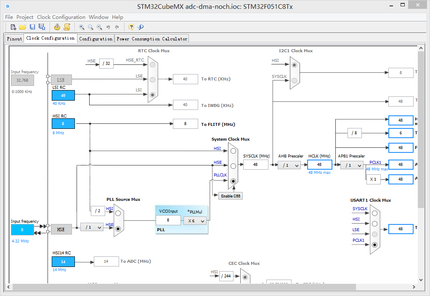
Task: Click the HSE input frequency field
Action: [x=22, y=229]
